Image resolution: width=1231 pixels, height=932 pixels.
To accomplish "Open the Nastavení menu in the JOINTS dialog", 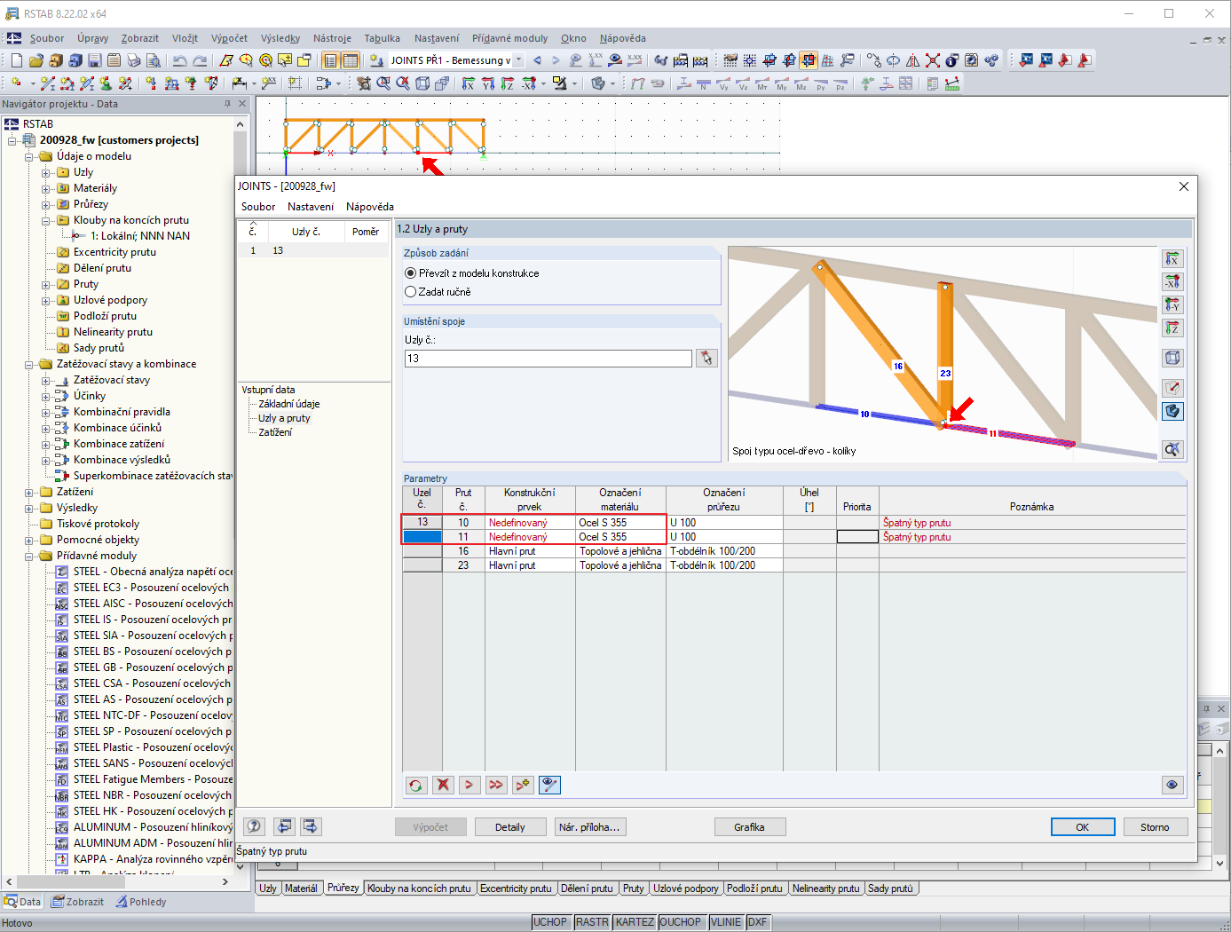I will click(311, 207).
